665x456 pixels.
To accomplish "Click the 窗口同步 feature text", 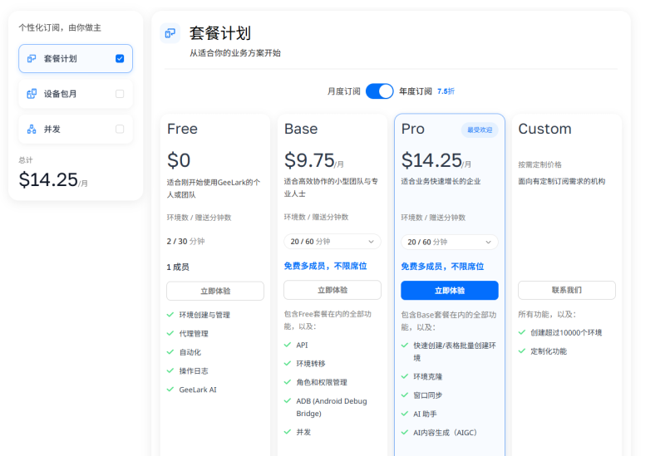I will pos(427,395).
